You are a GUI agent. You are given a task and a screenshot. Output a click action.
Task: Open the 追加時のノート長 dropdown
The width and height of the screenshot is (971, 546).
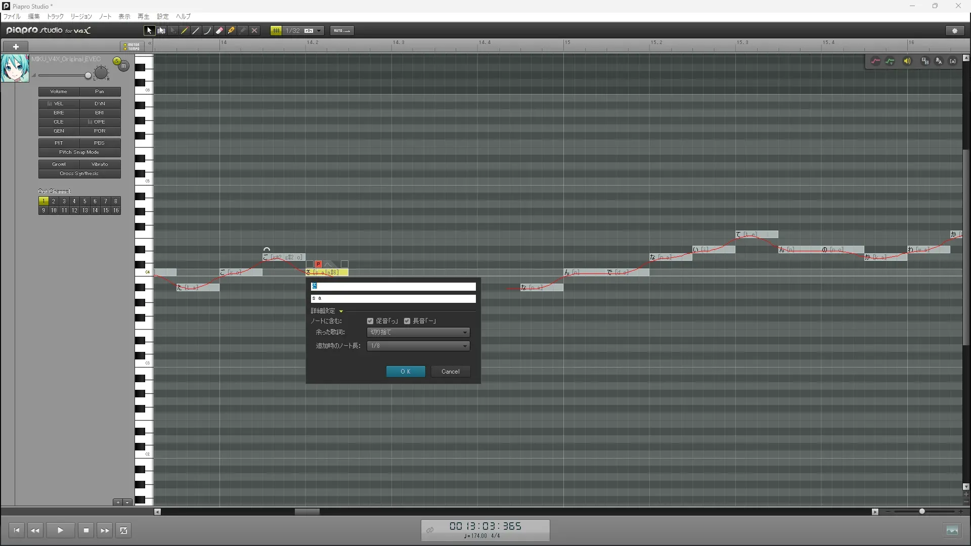pos(418,346)
